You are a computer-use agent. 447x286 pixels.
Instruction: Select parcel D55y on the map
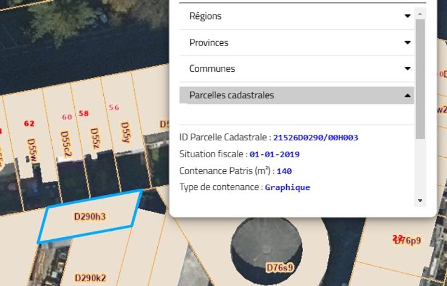point(125,132)
